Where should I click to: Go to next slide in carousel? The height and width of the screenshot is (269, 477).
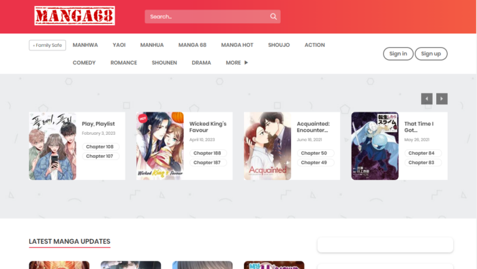tap(442, 99)
